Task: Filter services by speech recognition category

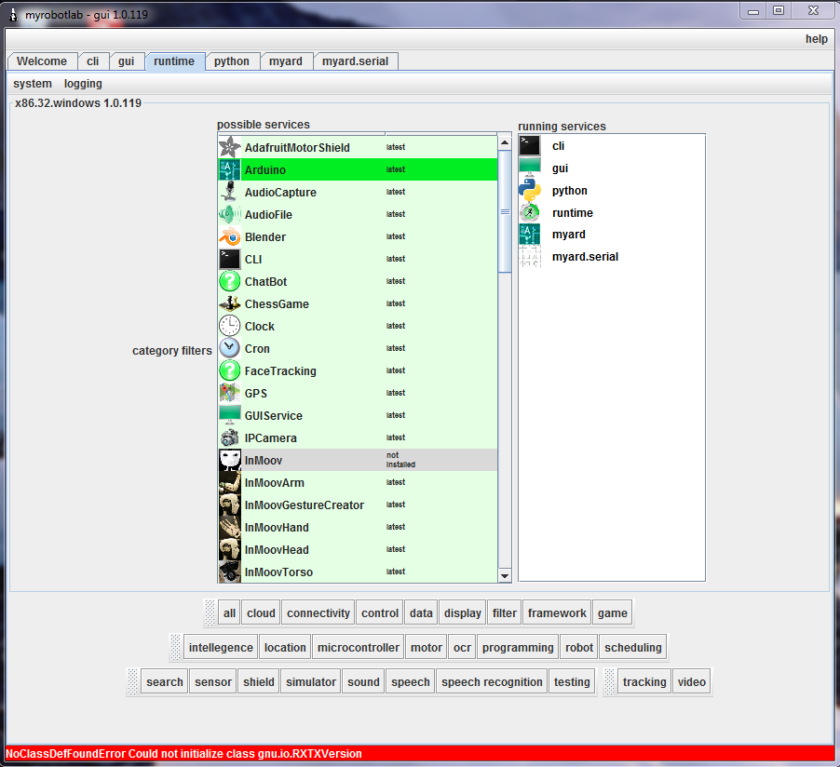Action: click(x=492, y=682)
